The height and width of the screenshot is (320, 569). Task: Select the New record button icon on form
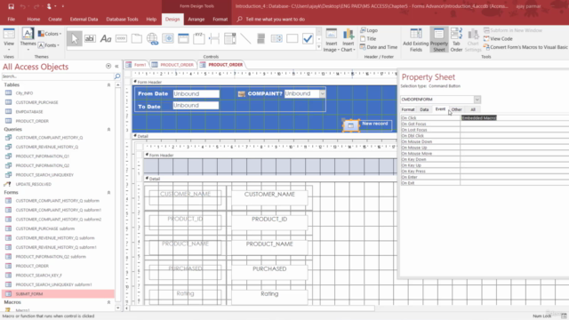(x=351, y=125)
